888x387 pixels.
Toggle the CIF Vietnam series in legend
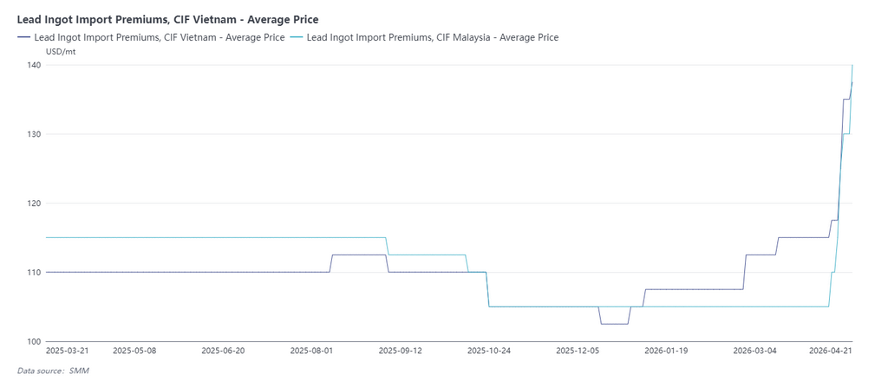pos(158,37)
